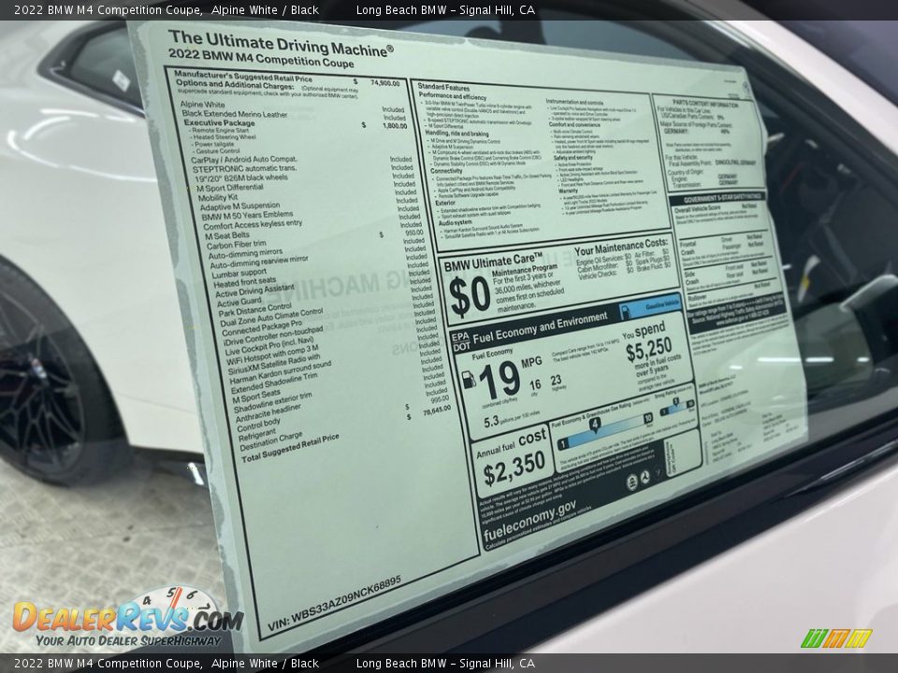Click 'BMW M 50 Years Emblems' item

click(x=247, y=216)
